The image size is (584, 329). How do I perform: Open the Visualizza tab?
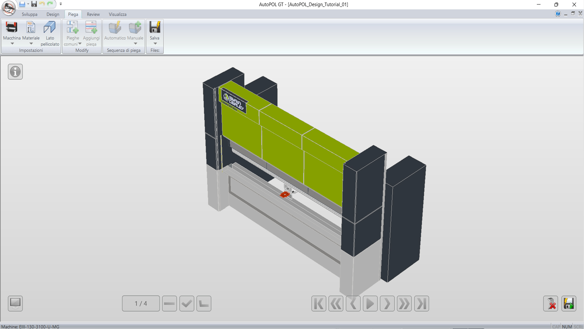point(118,14)
